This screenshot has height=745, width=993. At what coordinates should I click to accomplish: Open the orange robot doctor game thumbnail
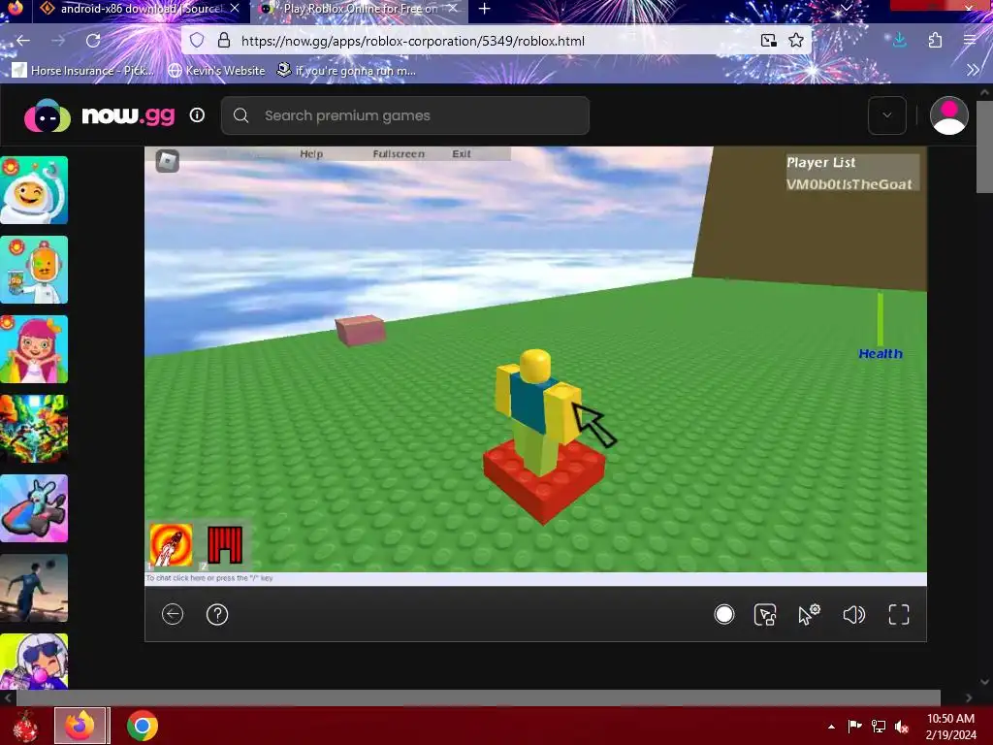coord(34,270)
